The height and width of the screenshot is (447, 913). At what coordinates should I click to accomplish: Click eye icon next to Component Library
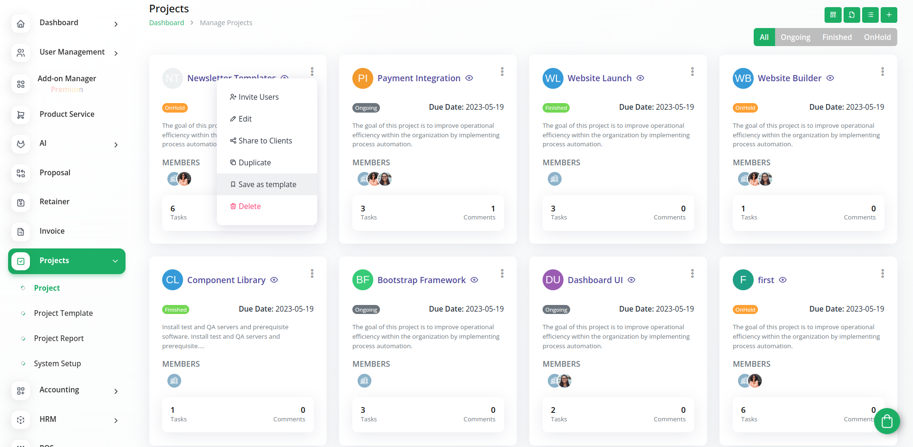point(274,280)
